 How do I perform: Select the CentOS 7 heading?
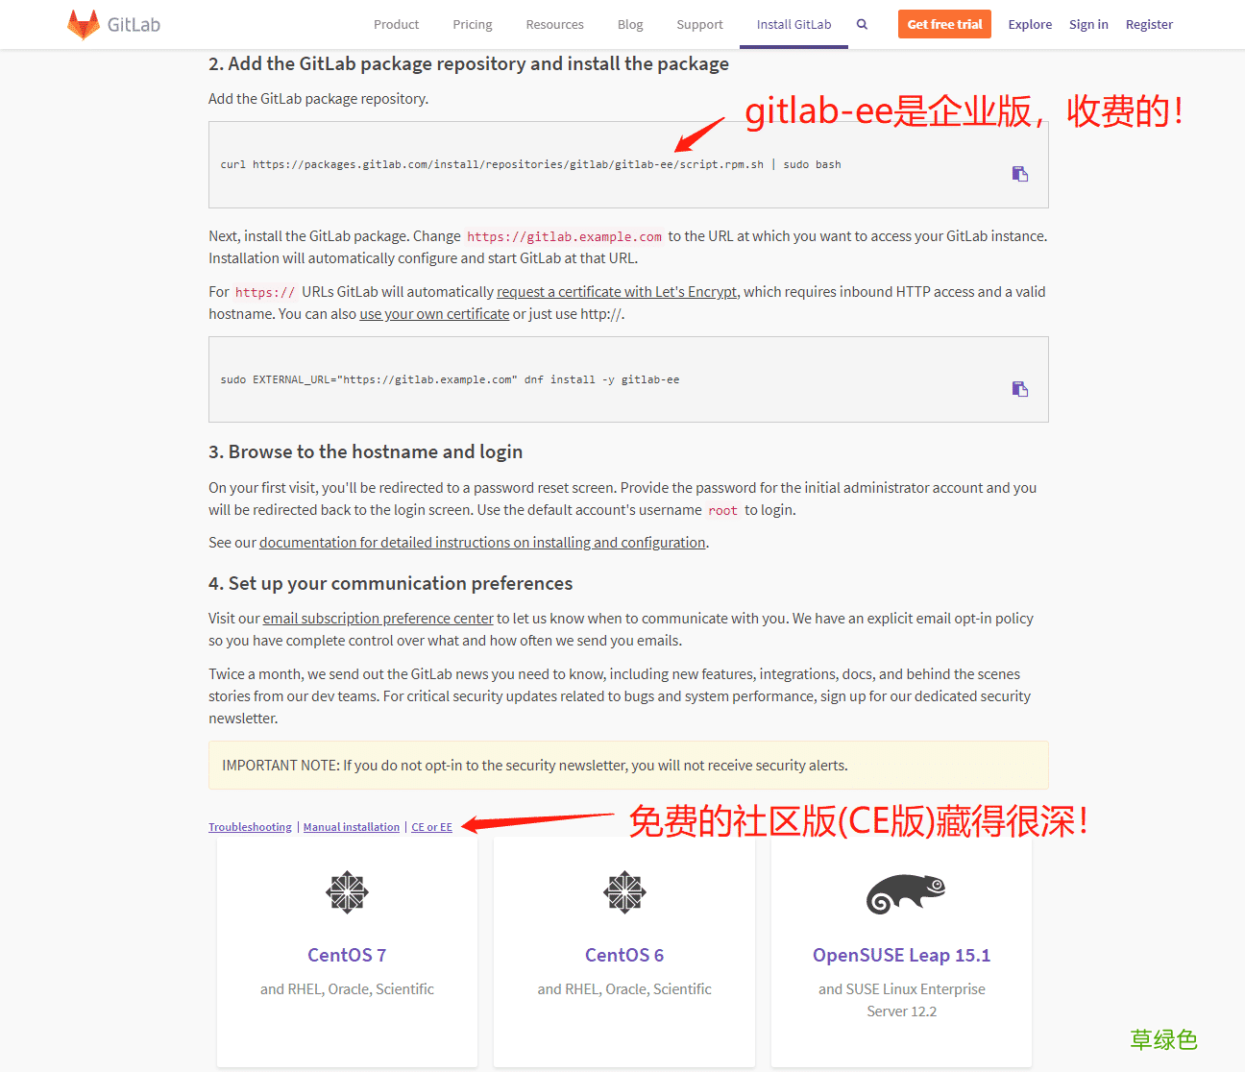(x=347, y=955)
